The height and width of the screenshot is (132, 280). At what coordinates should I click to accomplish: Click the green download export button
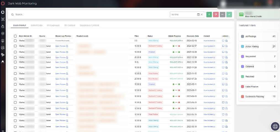pyautogui.click(x=209, y=14)
